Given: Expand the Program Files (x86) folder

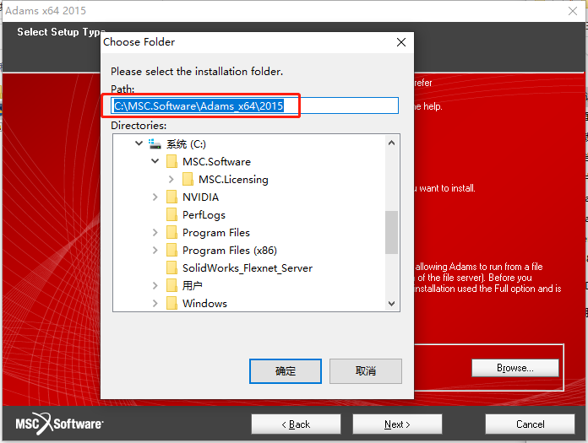Looking at the screenshot, I should pyautogui.click(x=155, y=250).
